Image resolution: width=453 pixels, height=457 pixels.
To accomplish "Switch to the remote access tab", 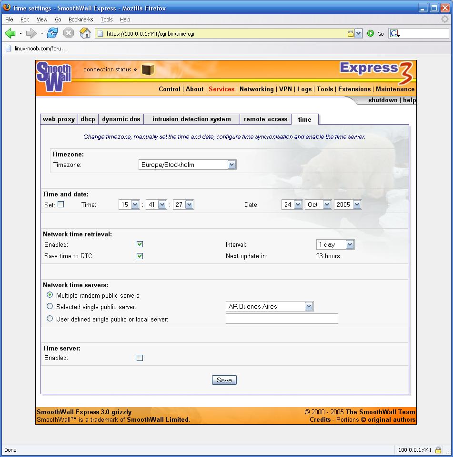I will coord(266,119).
